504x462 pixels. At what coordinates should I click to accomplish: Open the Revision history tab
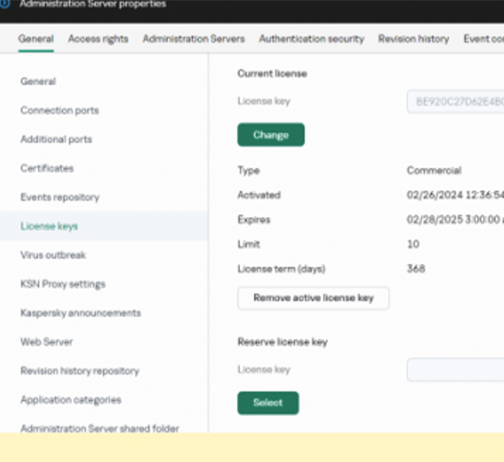pos(413,39)
